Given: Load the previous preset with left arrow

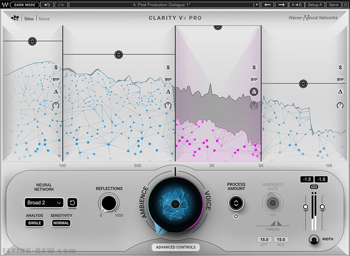Looking at the screenshot, I should point(267,5).
